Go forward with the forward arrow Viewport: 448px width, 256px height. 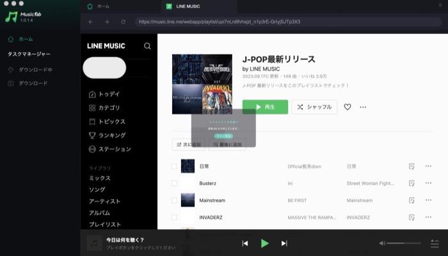pos(107,22)
